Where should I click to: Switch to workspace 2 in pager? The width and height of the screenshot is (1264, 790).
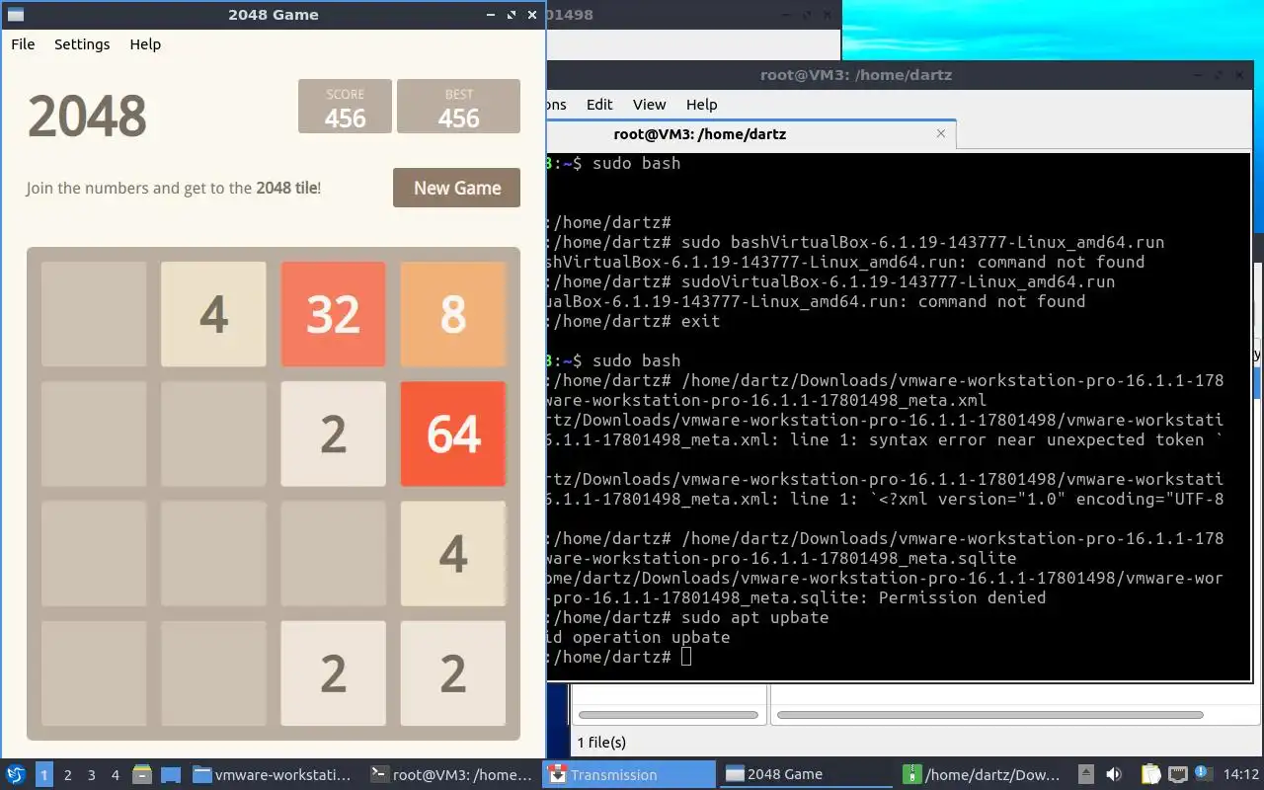(68, 774)
